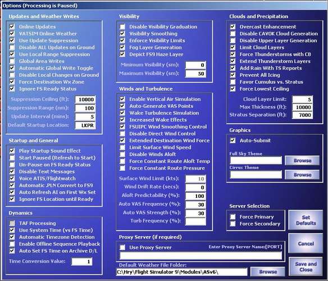
Task: Toggle Automatic Global Write Toggle option
Action: tap(12, 68)
